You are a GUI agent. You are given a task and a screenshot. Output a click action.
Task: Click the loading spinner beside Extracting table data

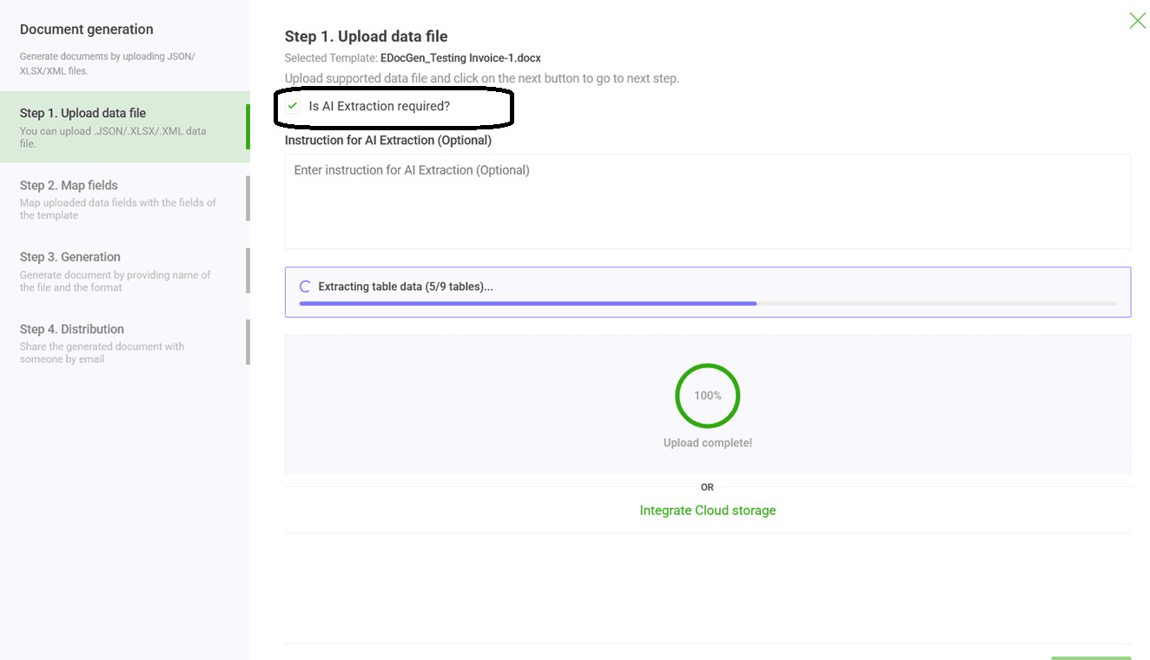point(305,287)
